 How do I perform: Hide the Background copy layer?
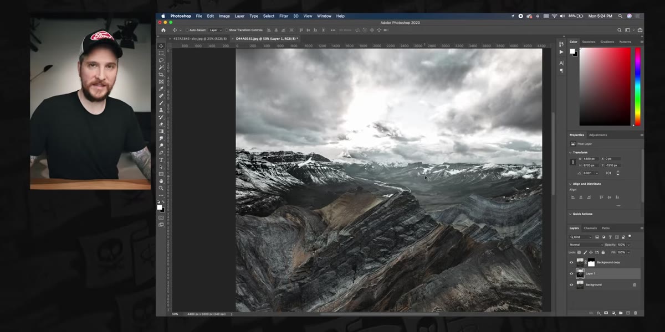[571, 262]
